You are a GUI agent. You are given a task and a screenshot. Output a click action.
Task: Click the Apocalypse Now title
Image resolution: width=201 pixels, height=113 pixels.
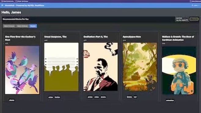coord(132,37)
